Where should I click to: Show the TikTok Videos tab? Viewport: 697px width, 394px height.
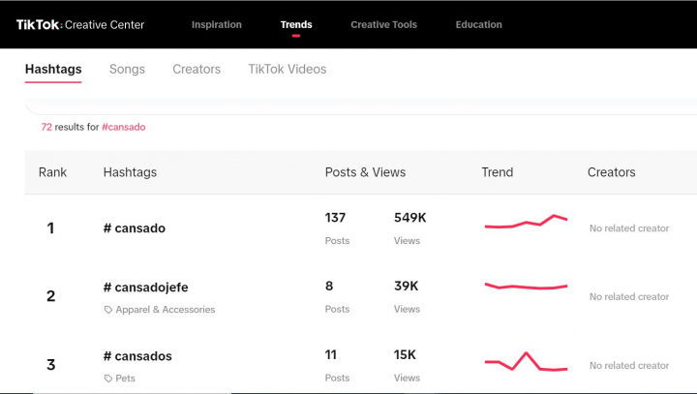pos(287,70)
